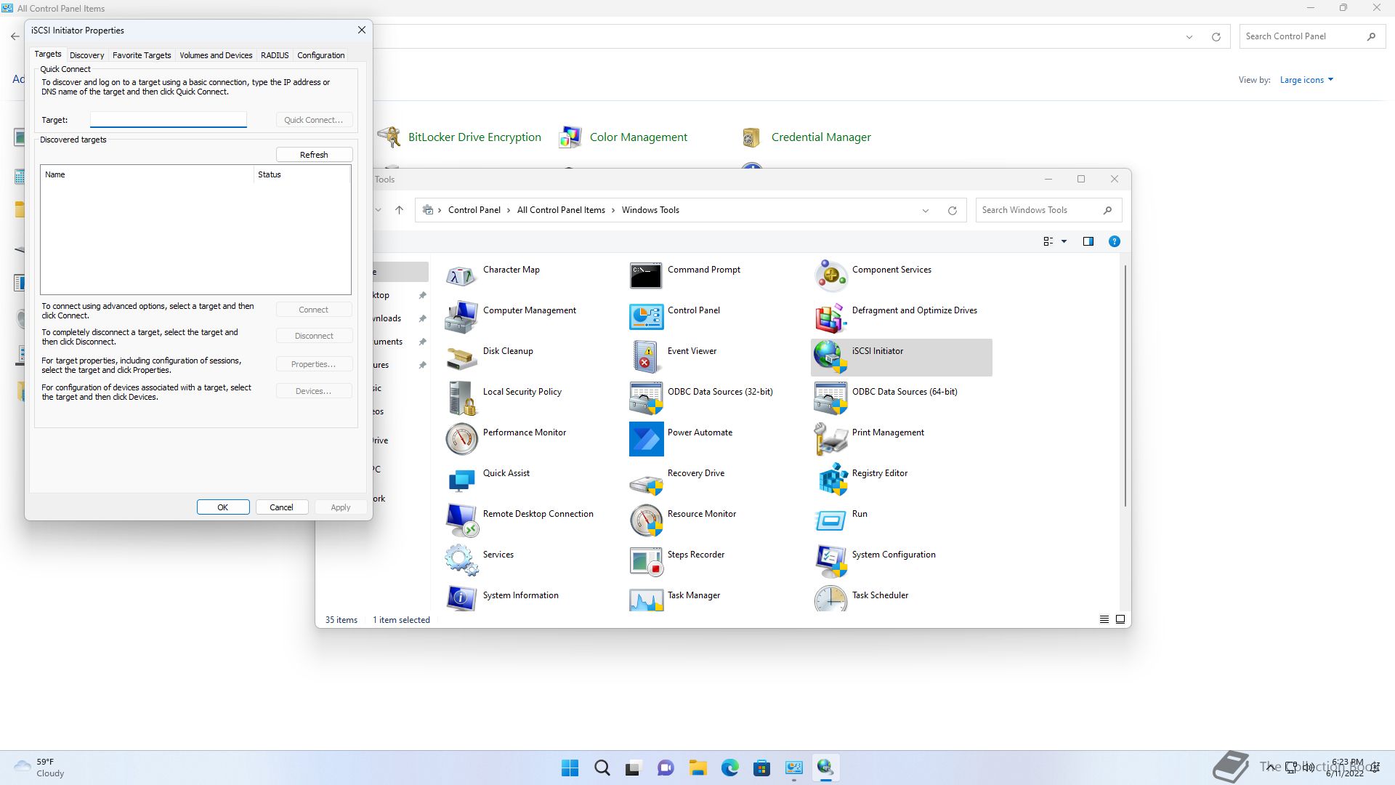Expand Windows Tools address bar history dropdown
The image size is (1395, 785).
click(x=925, y=211)
